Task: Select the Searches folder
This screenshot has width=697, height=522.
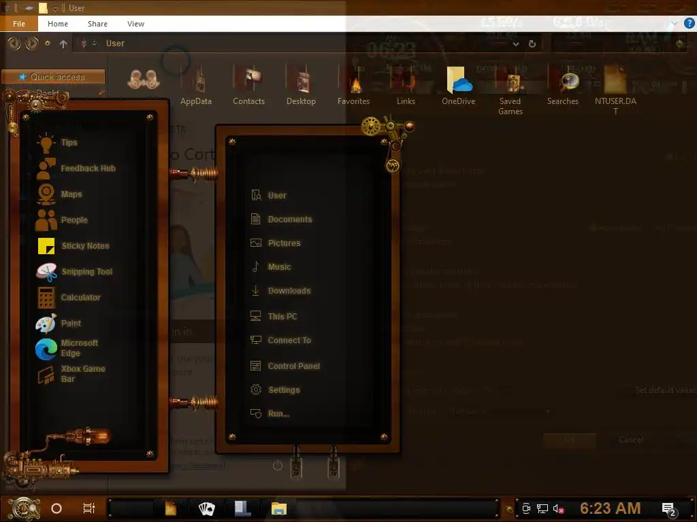Action: click(563, 86)
